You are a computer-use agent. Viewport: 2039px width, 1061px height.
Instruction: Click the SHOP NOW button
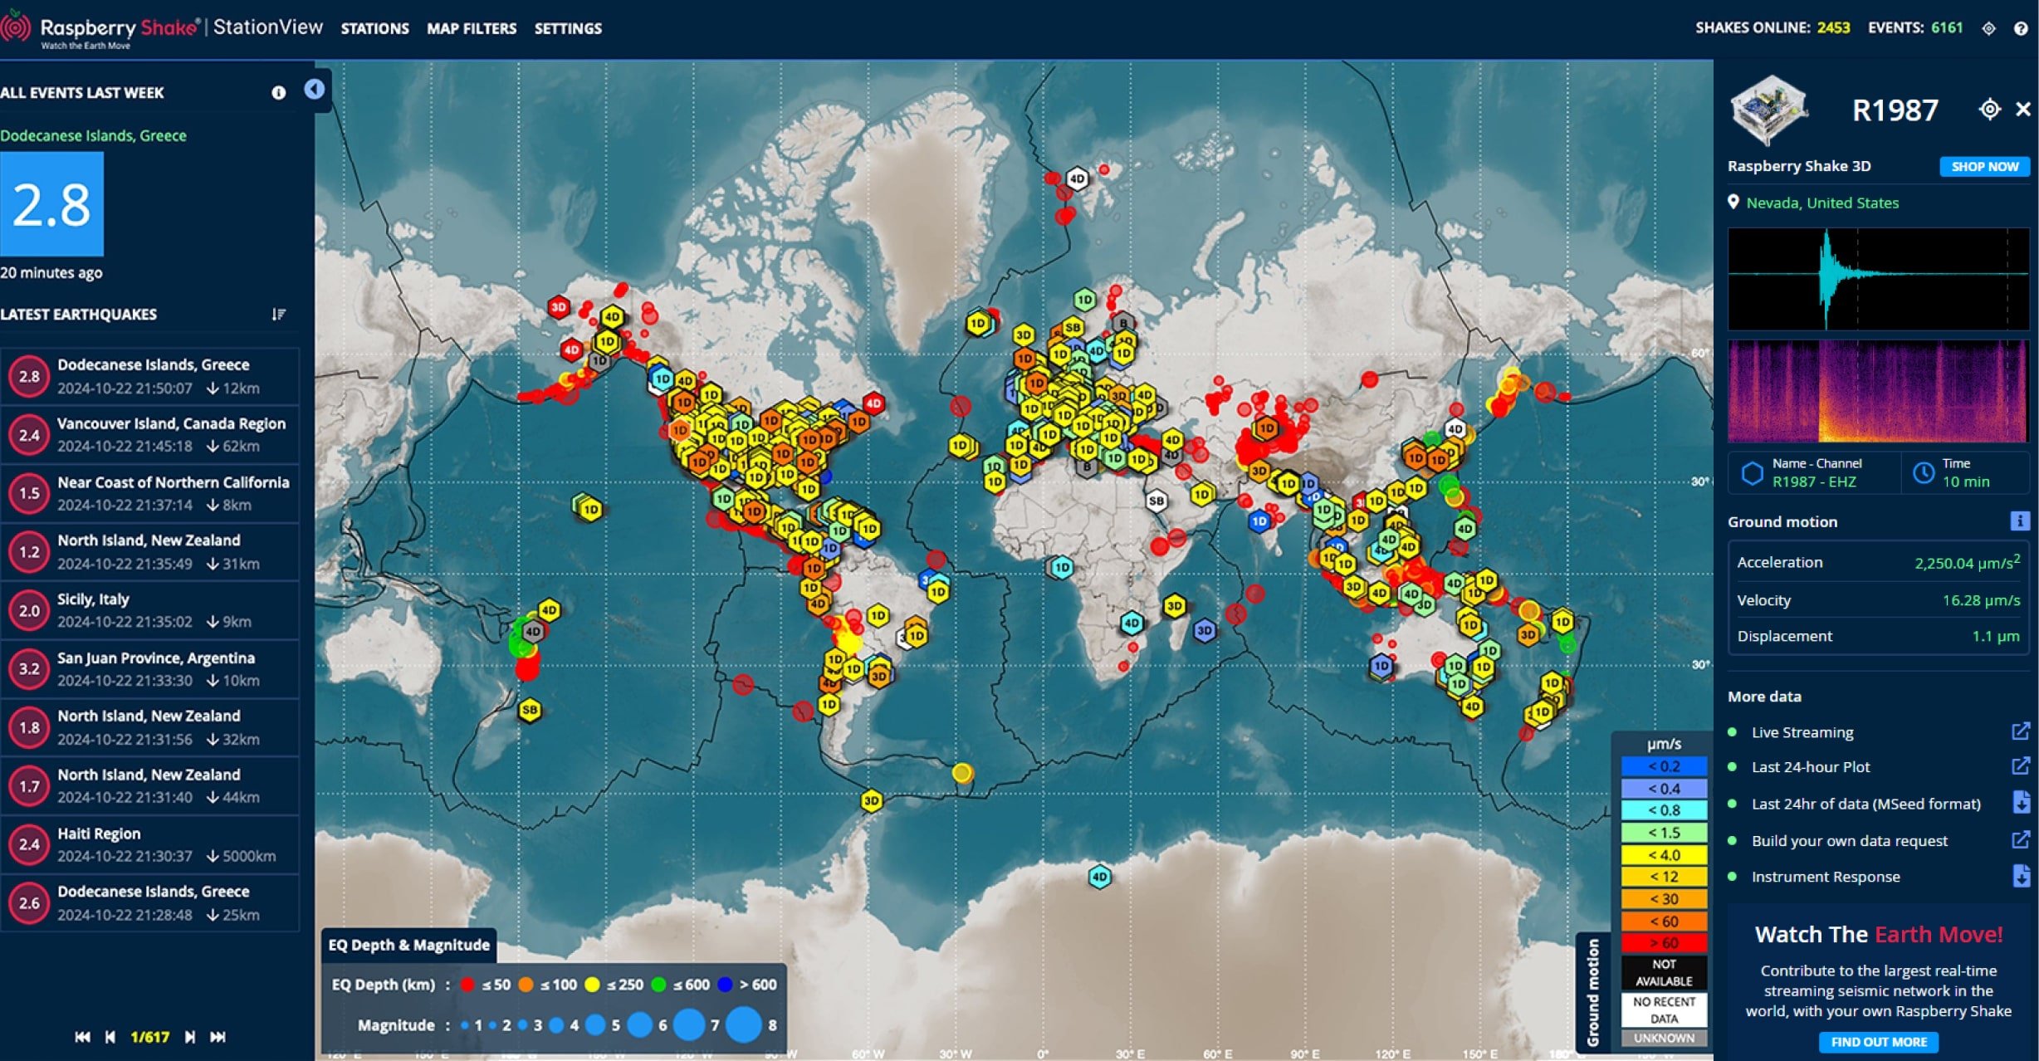pyautogui.click(x=1984, y=167)
